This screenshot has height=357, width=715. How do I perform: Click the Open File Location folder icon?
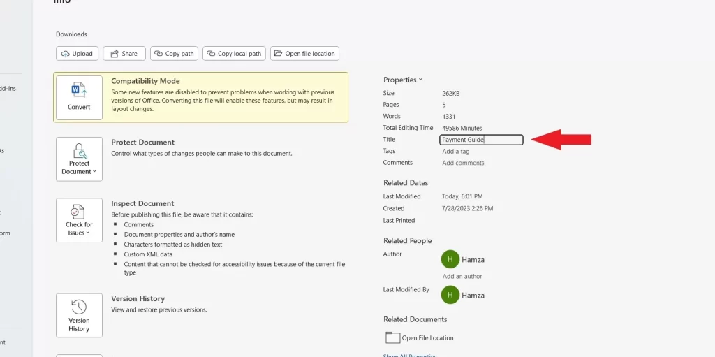392,337
